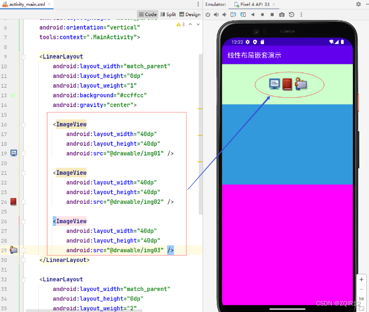This screenshot has width=369, height=312.
Task: Tap settings gear in emulator status bar
Action: tap(248, 42)
